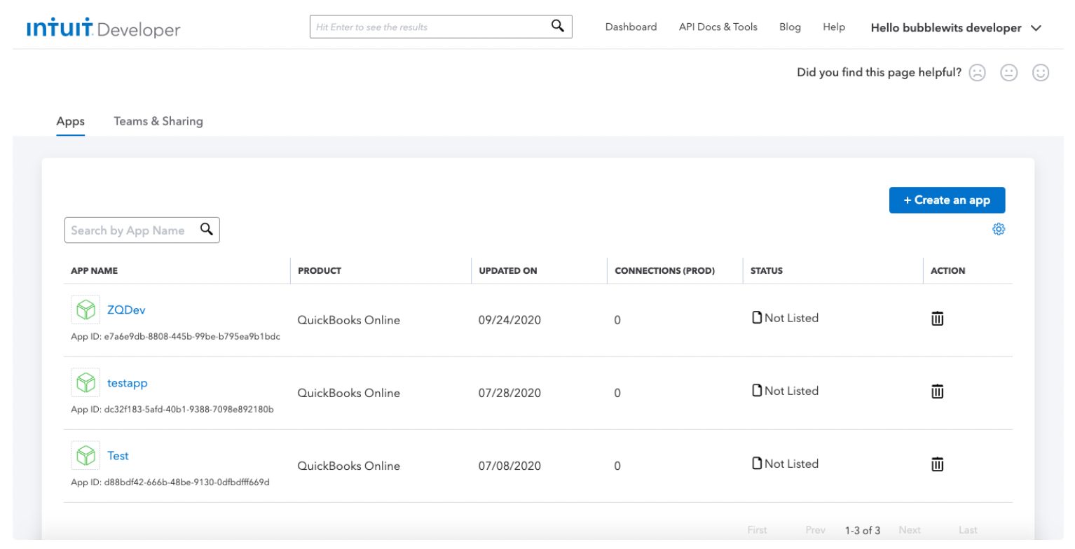Click the Did you find this page helpful text
Screen dimensions: 1075x549
pyautogui.click(x=879, y=72)
